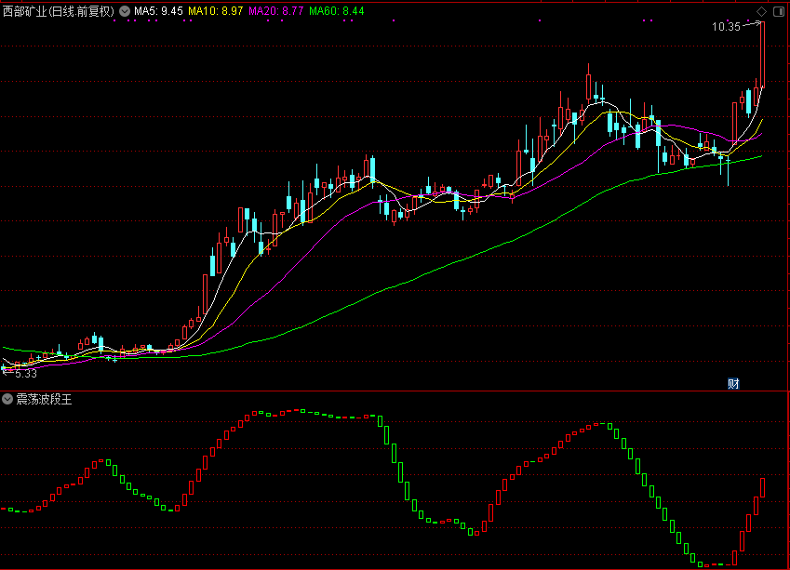Viewport: 790px width, 570px height.
Task: Expand the 震荡波段王 indicator dropdown arrow
Action: [x=7, y=399]
